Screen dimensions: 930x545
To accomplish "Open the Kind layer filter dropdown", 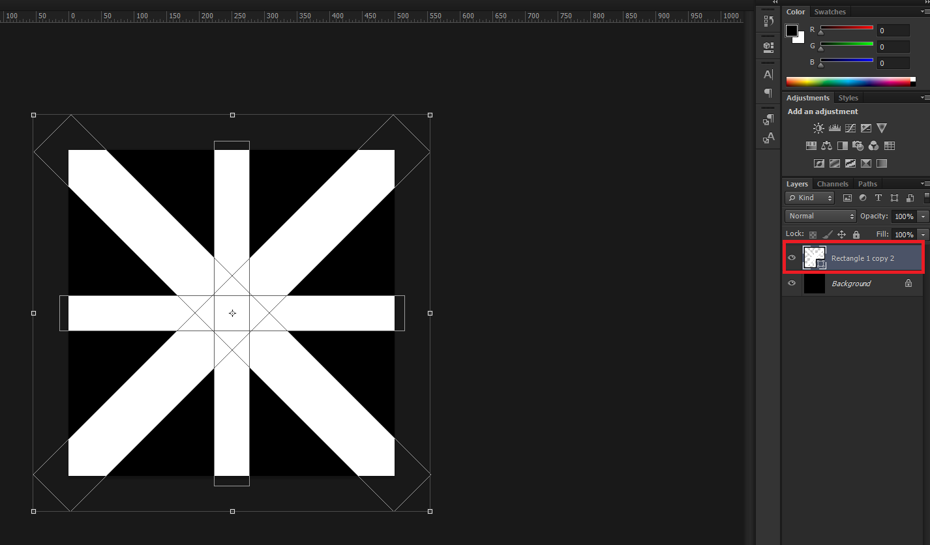I will pos(809,198).
